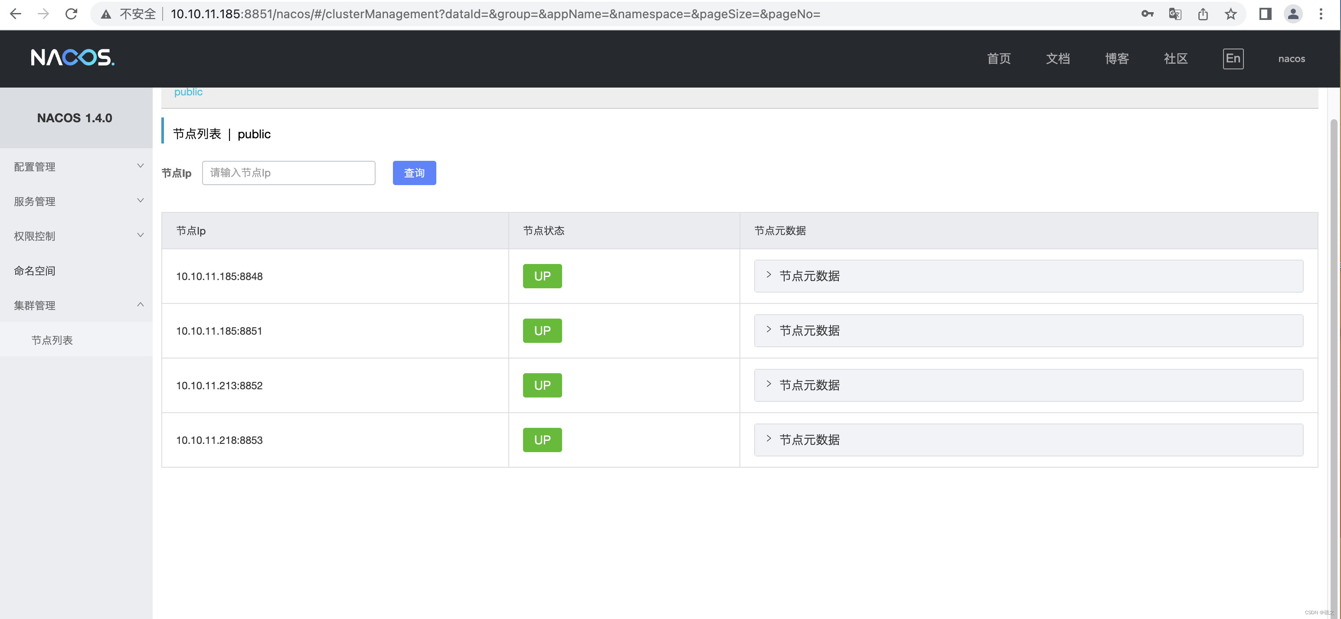Click the UP status of 10.10.11.185:8848

(x=542, y=276)
